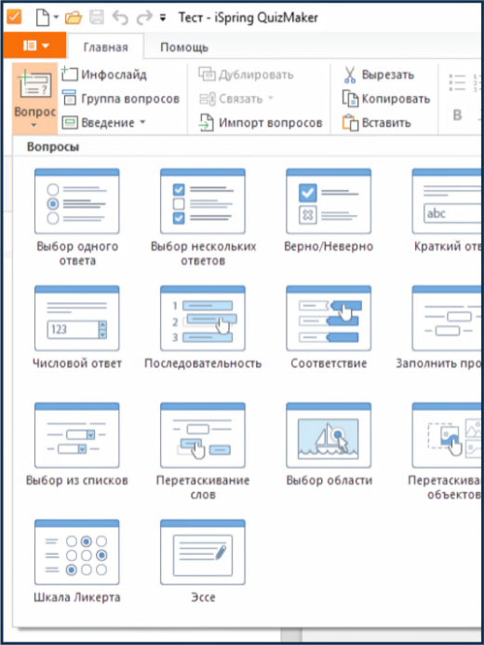The image size is (484, 645).
Task: Select the Выбор одного ответа question type
Action: [x=77, y=217]
